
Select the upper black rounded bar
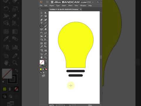coord(75,71)
